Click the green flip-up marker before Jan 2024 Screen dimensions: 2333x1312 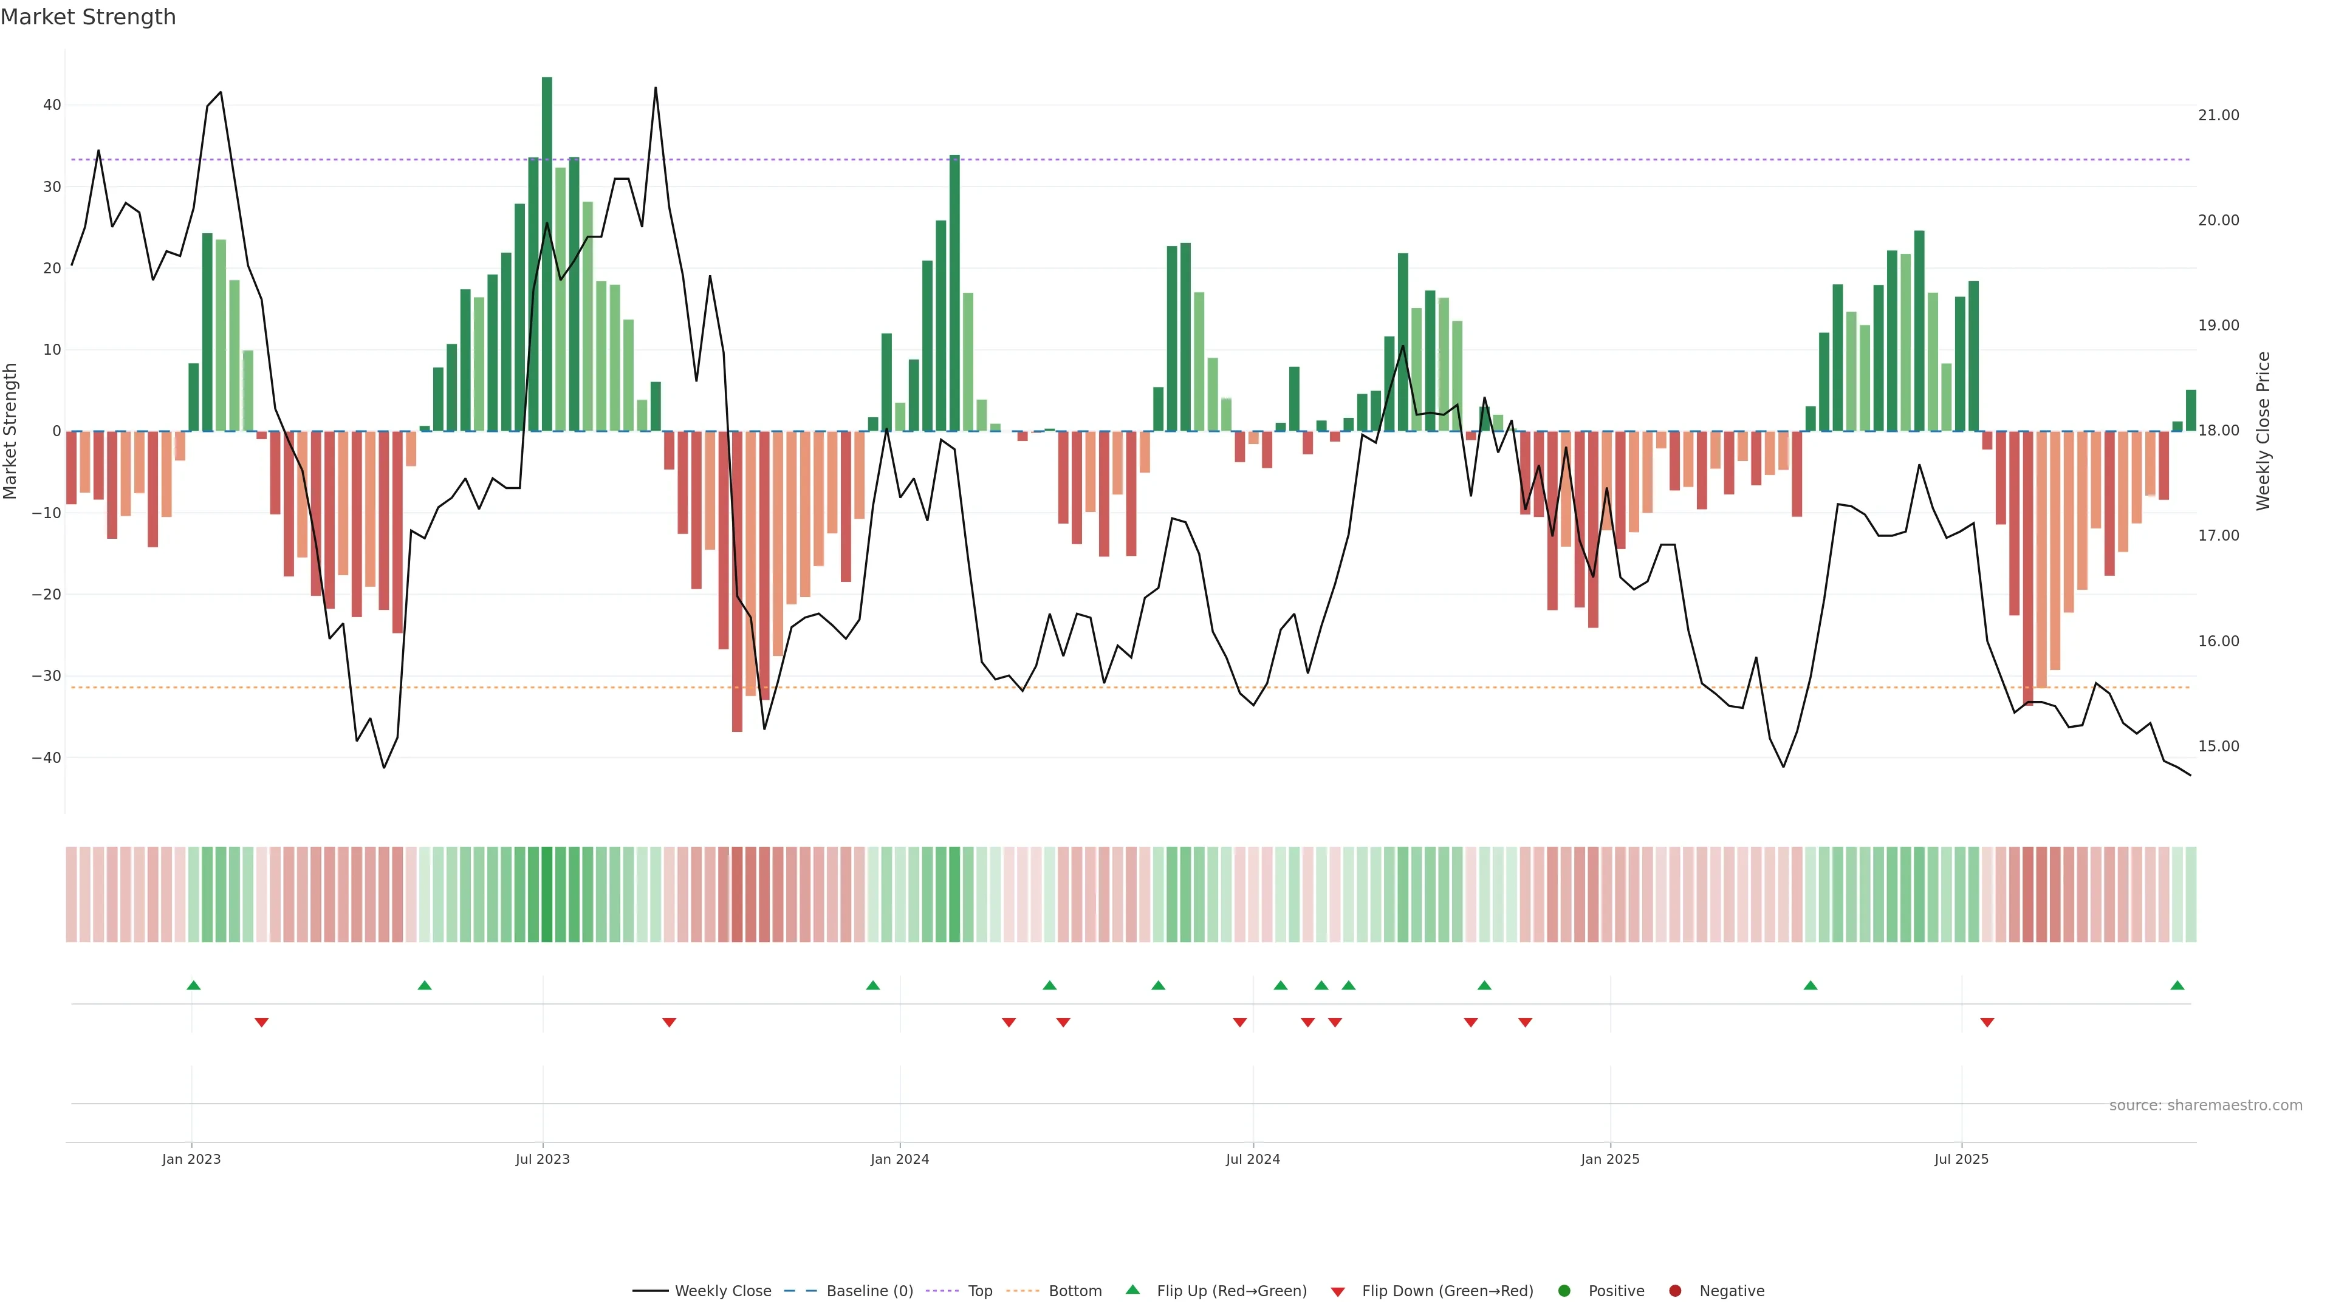pyautogui.click(x=873, y=985)
